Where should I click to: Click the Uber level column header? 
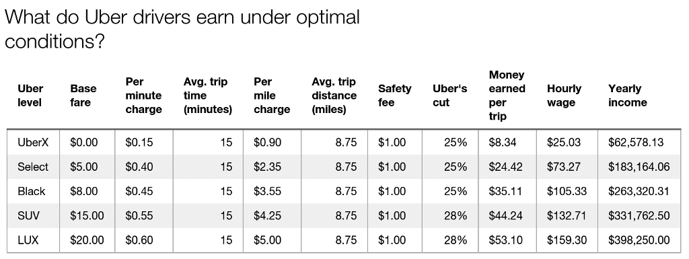(x=30, y=96)
